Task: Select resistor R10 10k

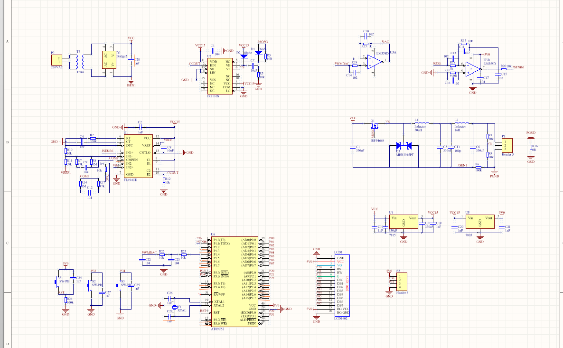Action: pos(66,151)
